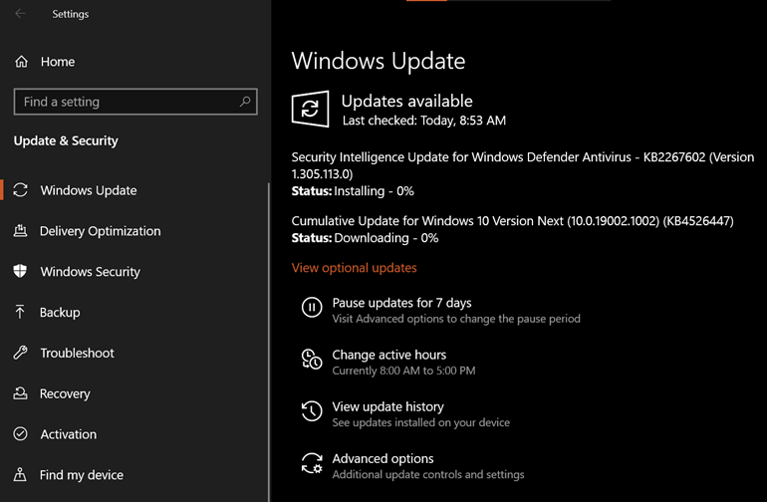The image size is (767, 502).
Task: Choose Pause updates for 7 days
Action: point(401,303)
